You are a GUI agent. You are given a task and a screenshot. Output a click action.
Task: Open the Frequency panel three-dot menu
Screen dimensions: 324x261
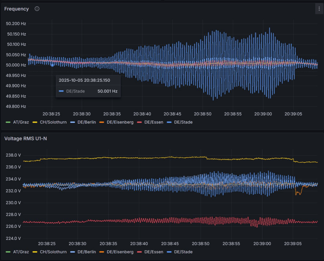tap(319, 9)
